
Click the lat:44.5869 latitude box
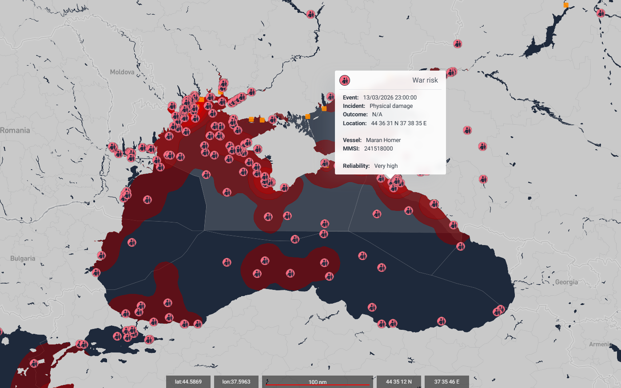point(188,382)
